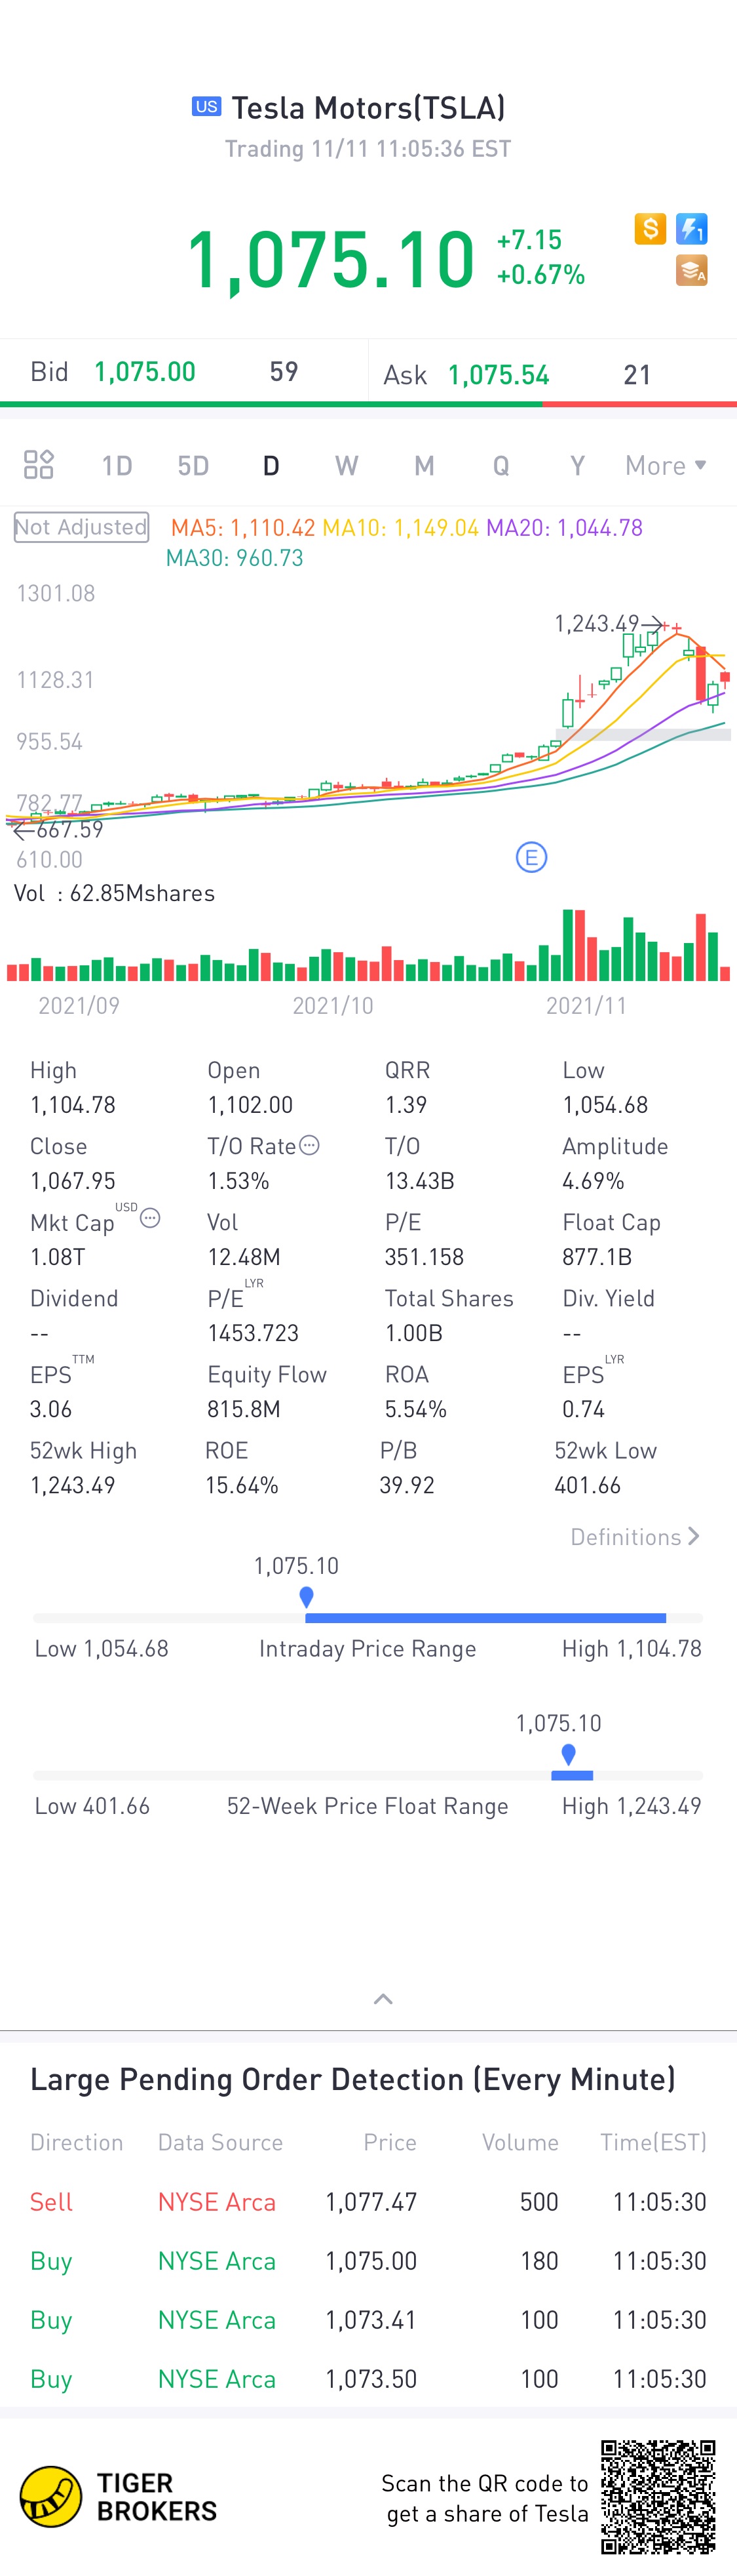Open the More timeframes dropdown
The width and height of the screenshot is (737, 2576).
click(x=666, y=466)
